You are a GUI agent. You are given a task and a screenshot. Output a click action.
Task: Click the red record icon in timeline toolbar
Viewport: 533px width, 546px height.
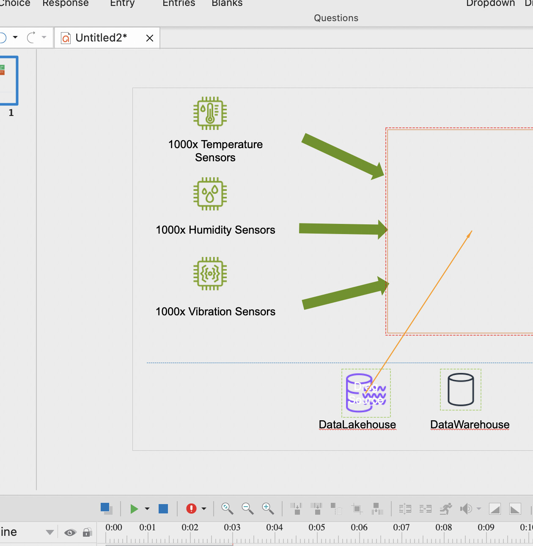click(x=192, y=509)
